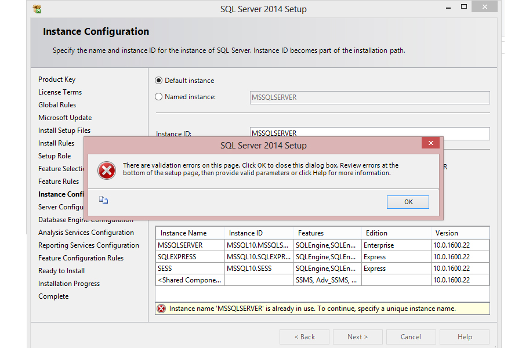Open Install Rules step in sidebar

coord(56,143)
